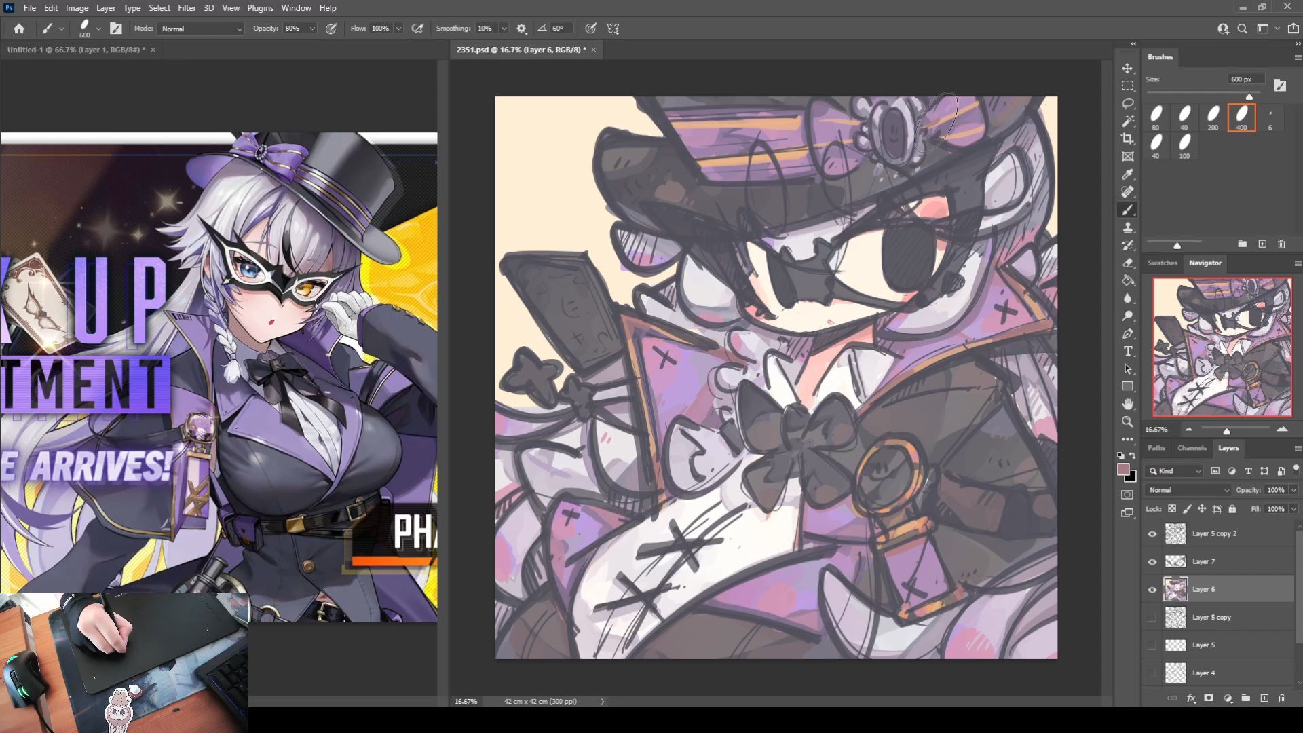
Task: Open the Layer menu
Action: click(x=105, y=8)
